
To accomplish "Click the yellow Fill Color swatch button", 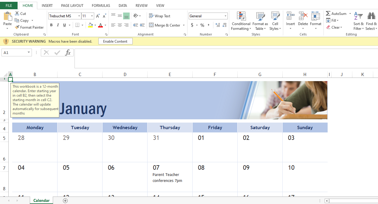I will (91, 25).
